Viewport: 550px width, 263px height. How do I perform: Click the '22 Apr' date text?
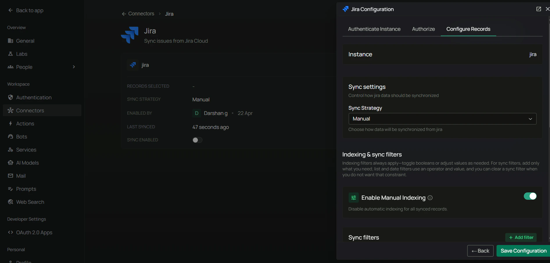245,113
